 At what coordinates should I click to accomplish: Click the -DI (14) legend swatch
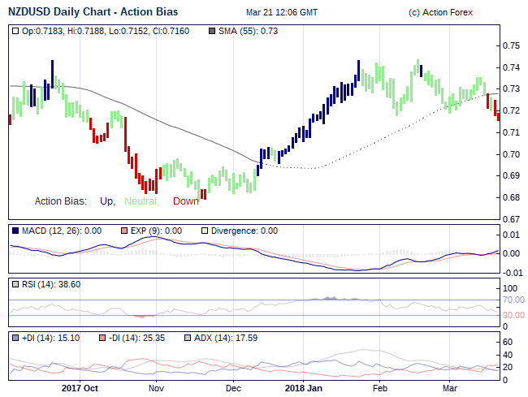click(102, 338)
